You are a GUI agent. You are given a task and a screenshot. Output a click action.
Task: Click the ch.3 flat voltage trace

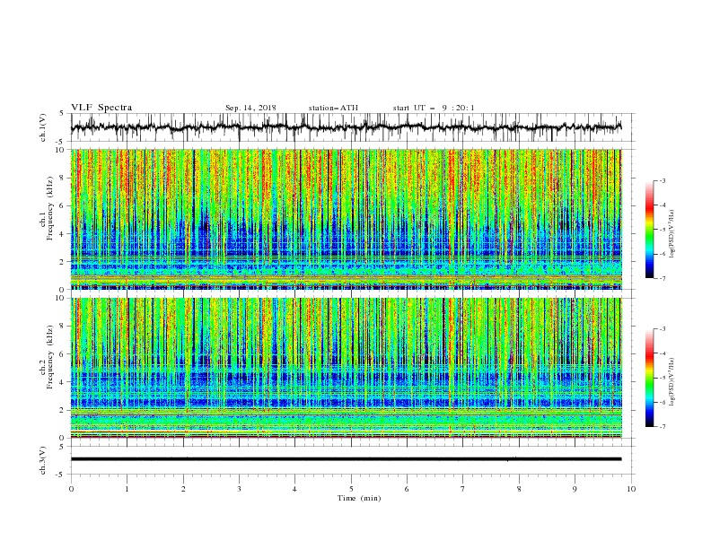click(347, 459)
